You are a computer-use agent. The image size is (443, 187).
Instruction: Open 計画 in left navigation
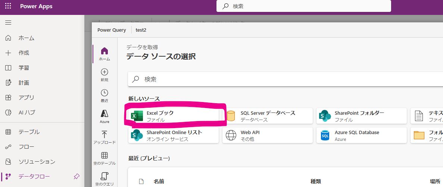click(x=42, y=83)
